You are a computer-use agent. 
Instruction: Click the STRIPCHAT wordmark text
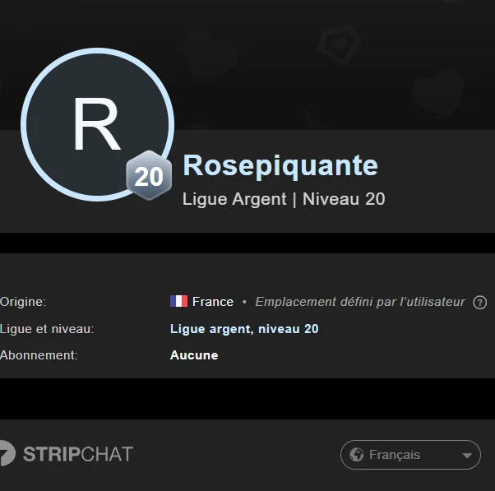point(78,454)
